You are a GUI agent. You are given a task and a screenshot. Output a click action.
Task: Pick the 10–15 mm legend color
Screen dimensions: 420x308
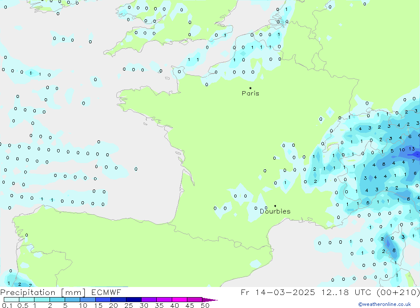pyautogui.click(x=88, y=300)
